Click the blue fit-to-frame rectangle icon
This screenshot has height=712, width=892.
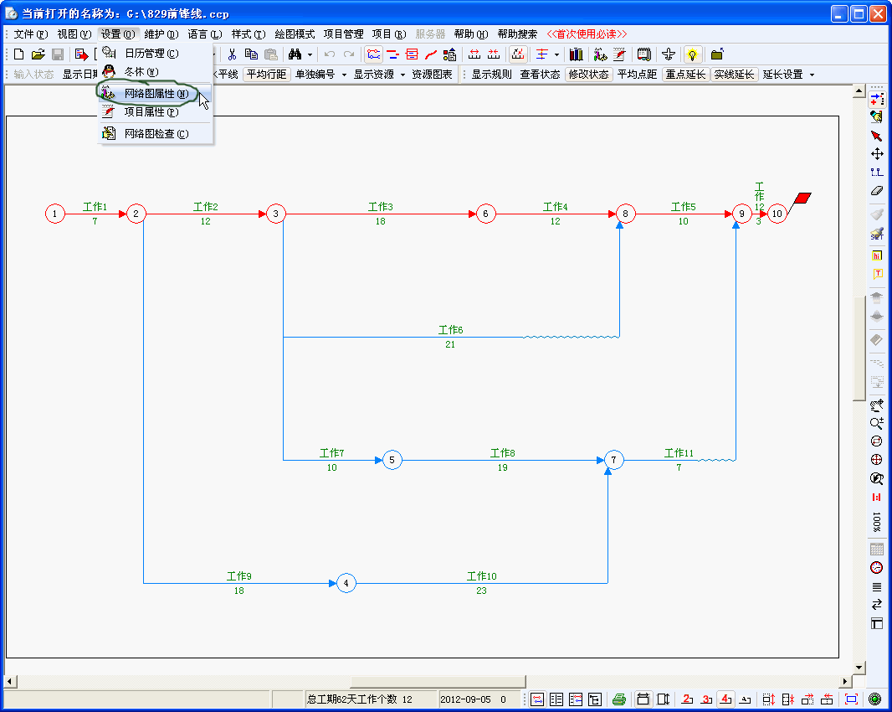point(852,699)
